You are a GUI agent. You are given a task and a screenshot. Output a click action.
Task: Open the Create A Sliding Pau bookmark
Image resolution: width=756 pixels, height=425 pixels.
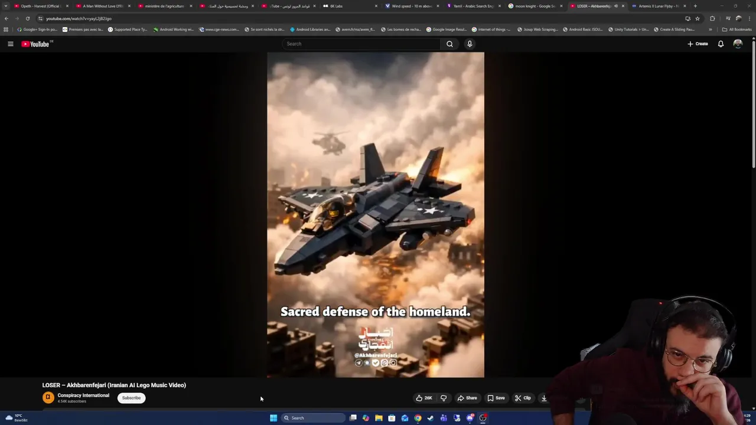674,29
